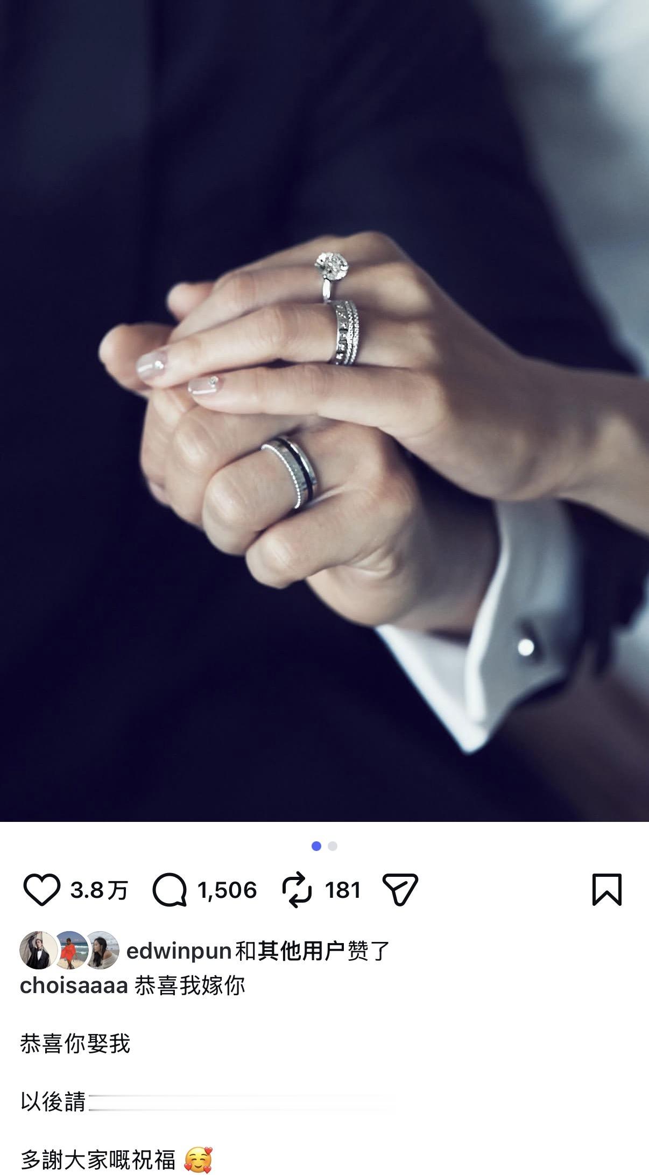Open comments via speech bubble icon
The width and height of the screenshot is (649, 1175).
170,890
